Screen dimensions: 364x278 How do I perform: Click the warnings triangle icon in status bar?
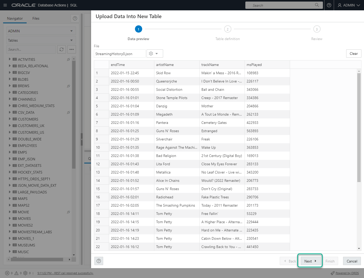(16, 273)
